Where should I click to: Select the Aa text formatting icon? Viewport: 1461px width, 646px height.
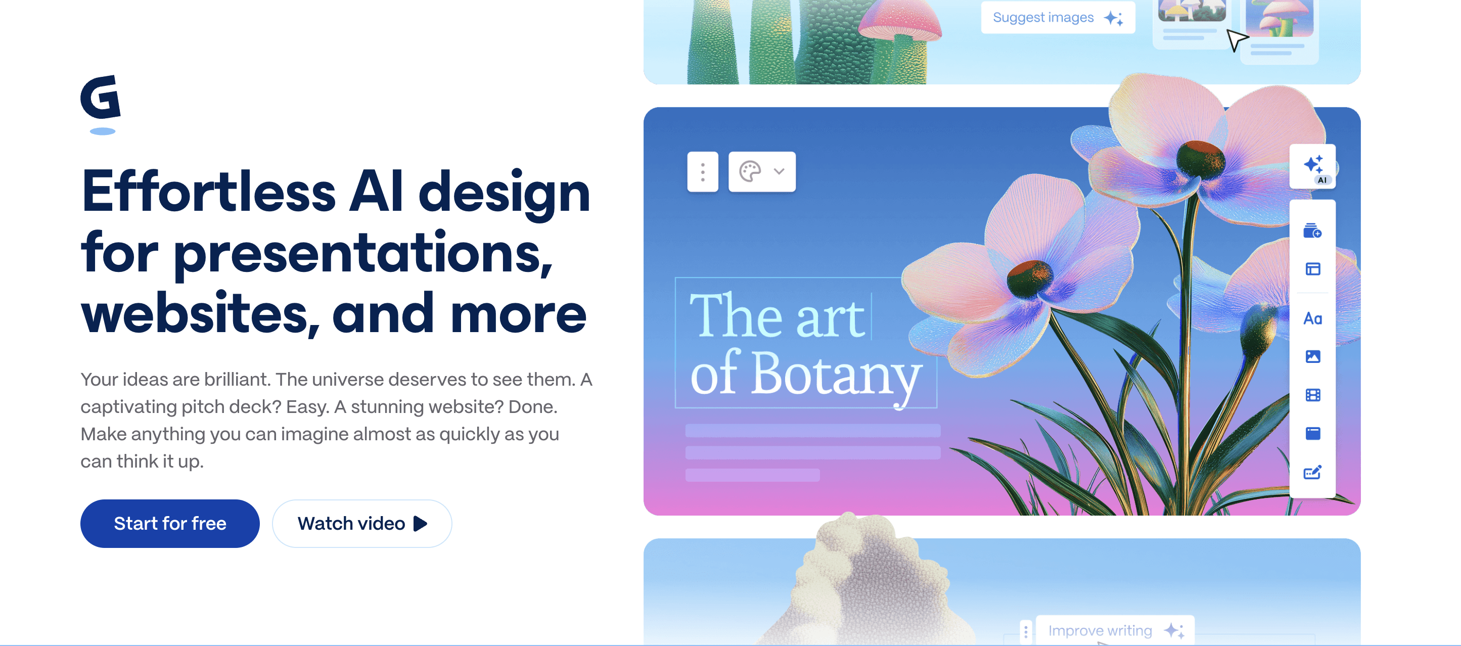1312,318
